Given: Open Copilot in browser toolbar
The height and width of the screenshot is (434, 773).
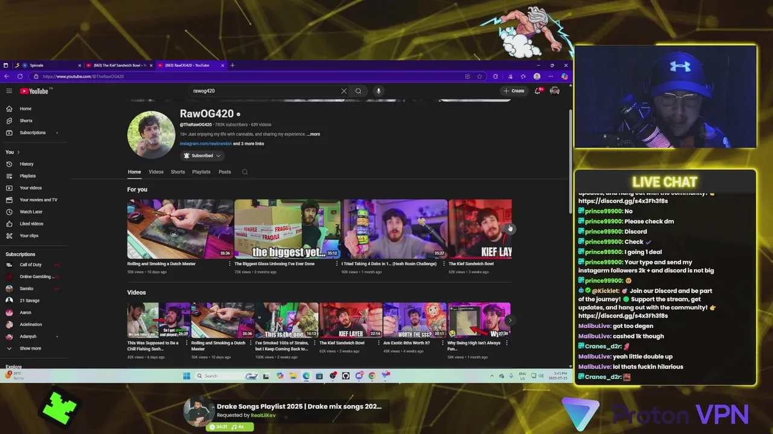Looking at the screenshot, I should point(565,77).
